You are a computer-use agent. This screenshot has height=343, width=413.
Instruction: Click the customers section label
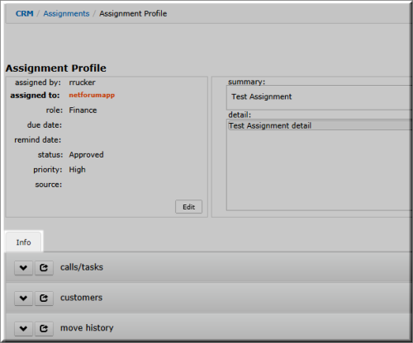(x=82, y=298)
